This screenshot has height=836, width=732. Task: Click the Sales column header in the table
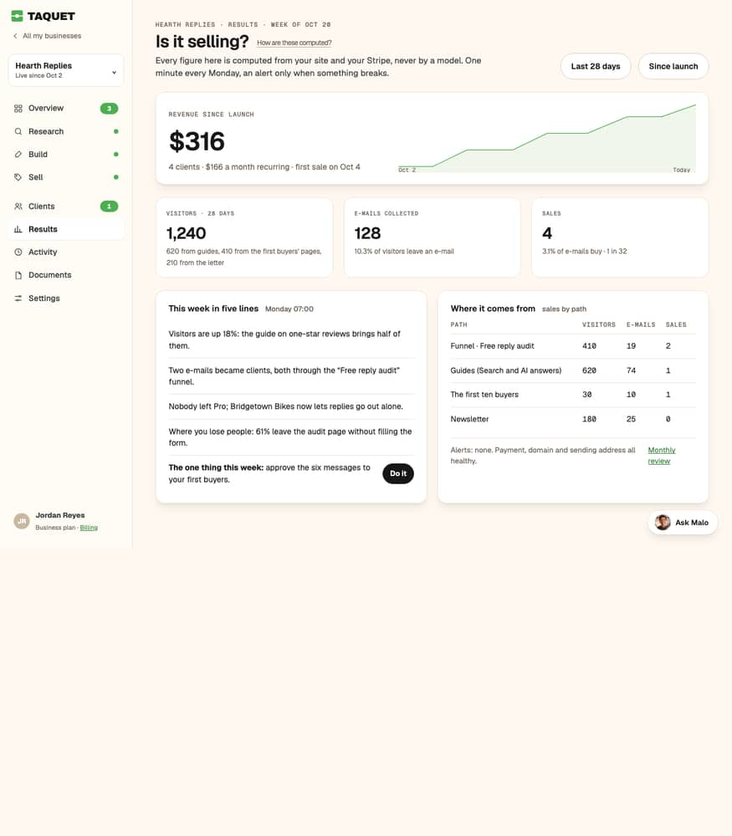(676, 324)
